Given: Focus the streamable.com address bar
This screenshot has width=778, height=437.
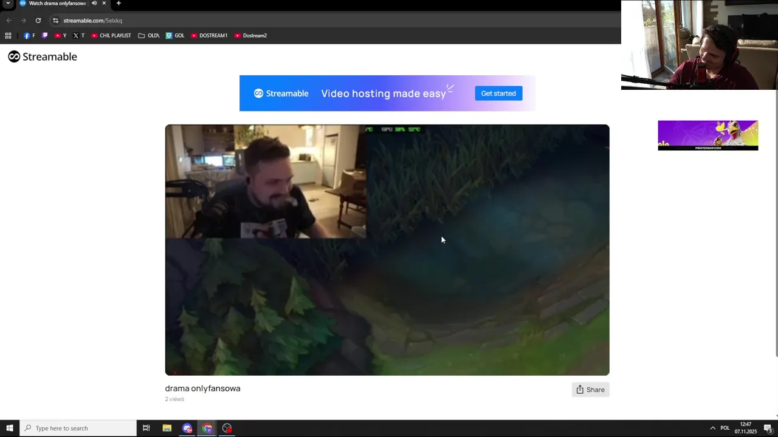Looking at the screenshot, I should [x=334, y=21].
